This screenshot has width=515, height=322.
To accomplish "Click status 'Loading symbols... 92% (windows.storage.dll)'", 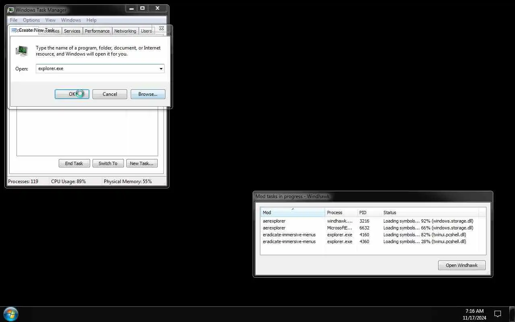I will coord(428,221).
